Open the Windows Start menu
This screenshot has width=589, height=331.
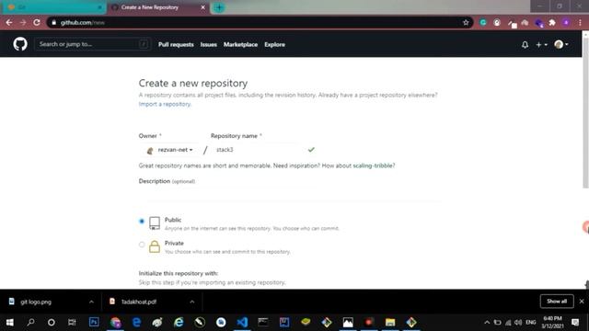(x=10, y=322)
